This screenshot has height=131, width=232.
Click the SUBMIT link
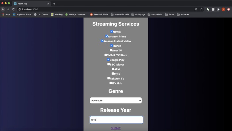116,128
